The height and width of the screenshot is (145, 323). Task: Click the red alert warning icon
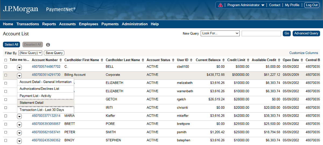point(220,5)
